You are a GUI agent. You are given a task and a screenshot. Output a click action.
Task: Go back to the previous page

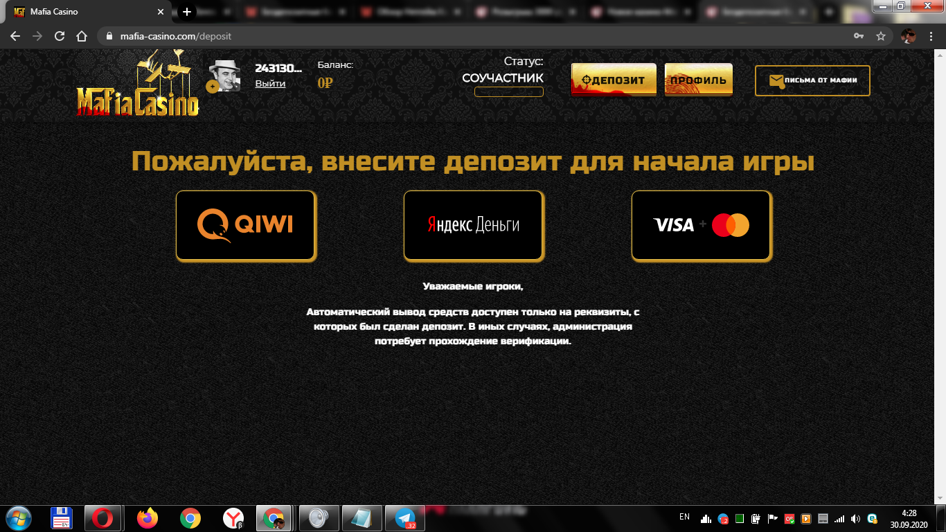(15, 36)
